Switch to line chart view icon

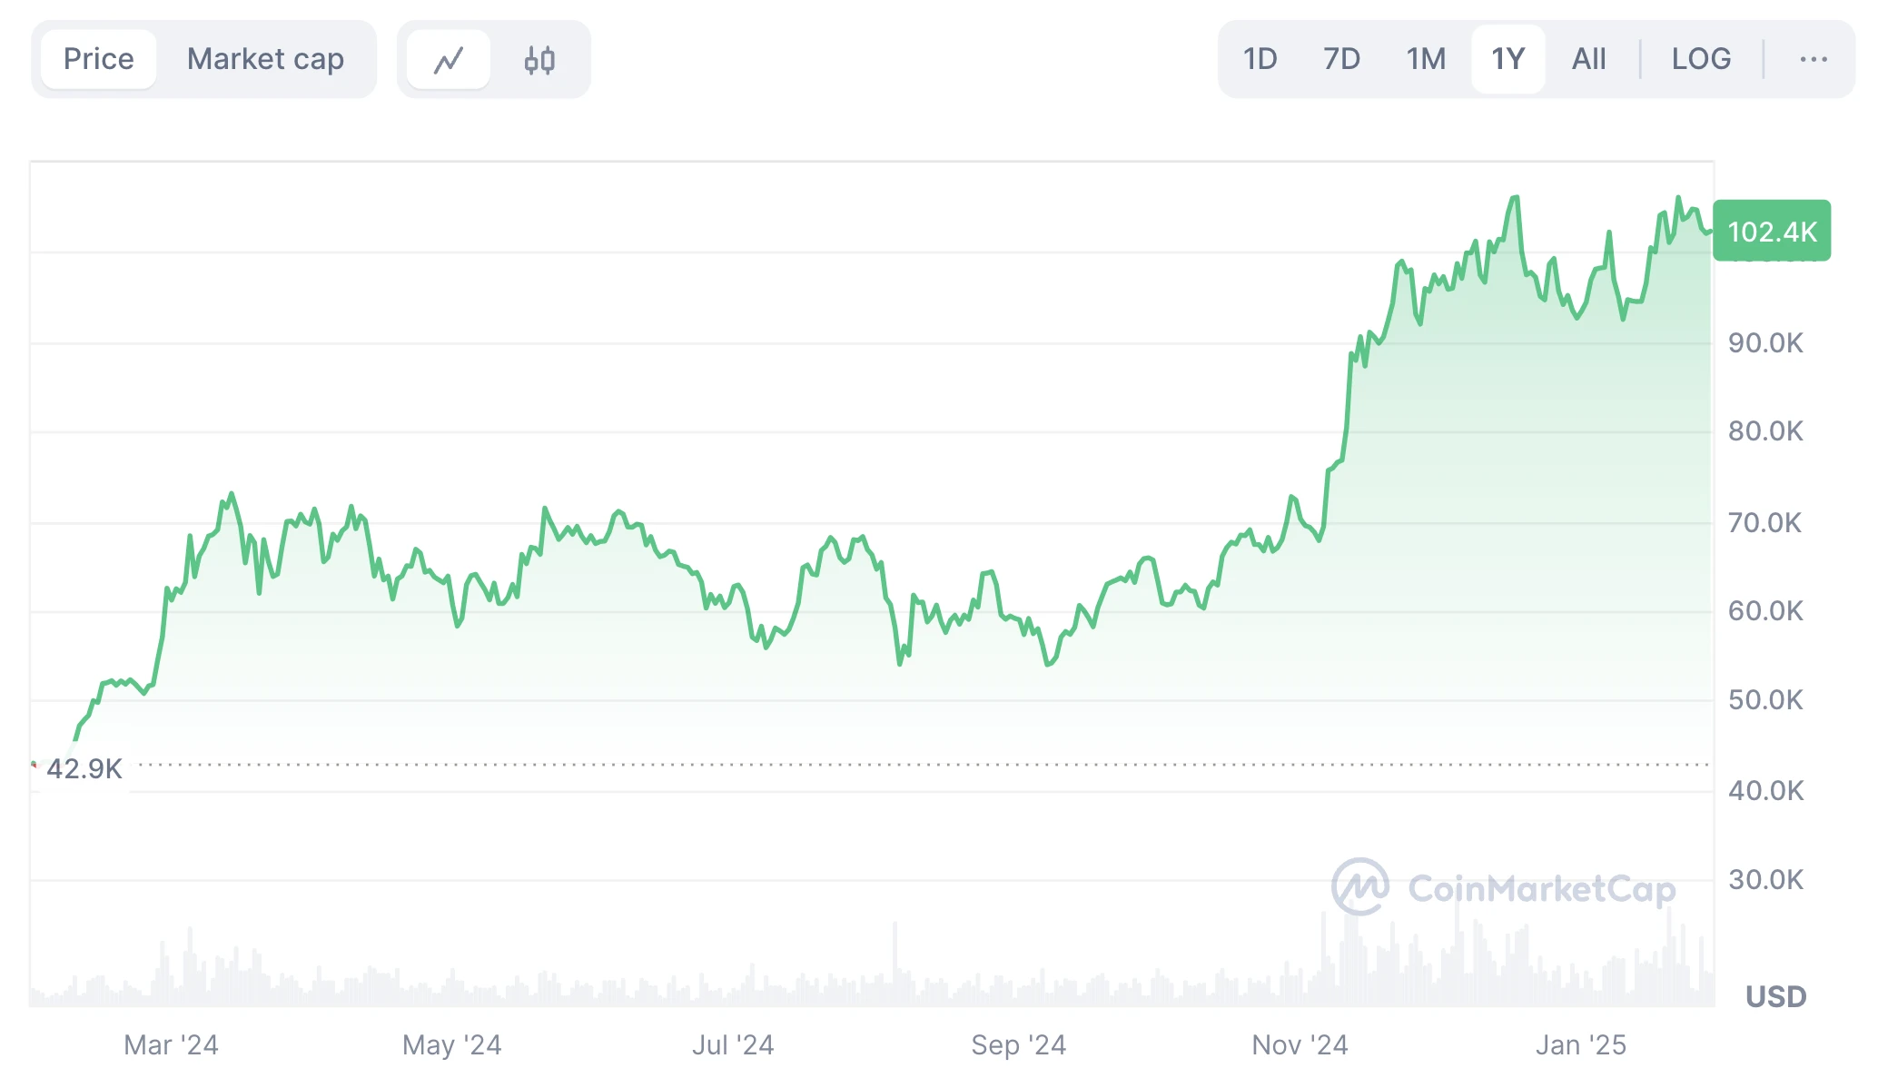point(449,60)
